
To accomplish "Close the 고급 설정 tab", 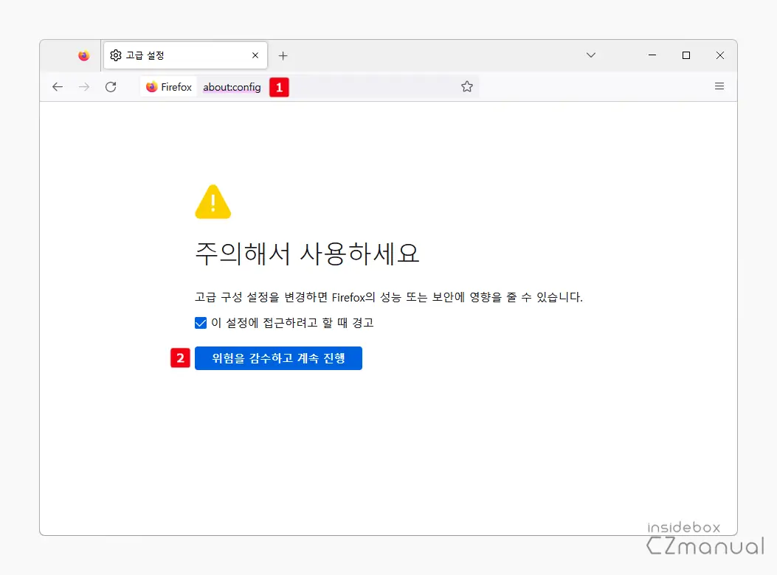I will [255, 55].
